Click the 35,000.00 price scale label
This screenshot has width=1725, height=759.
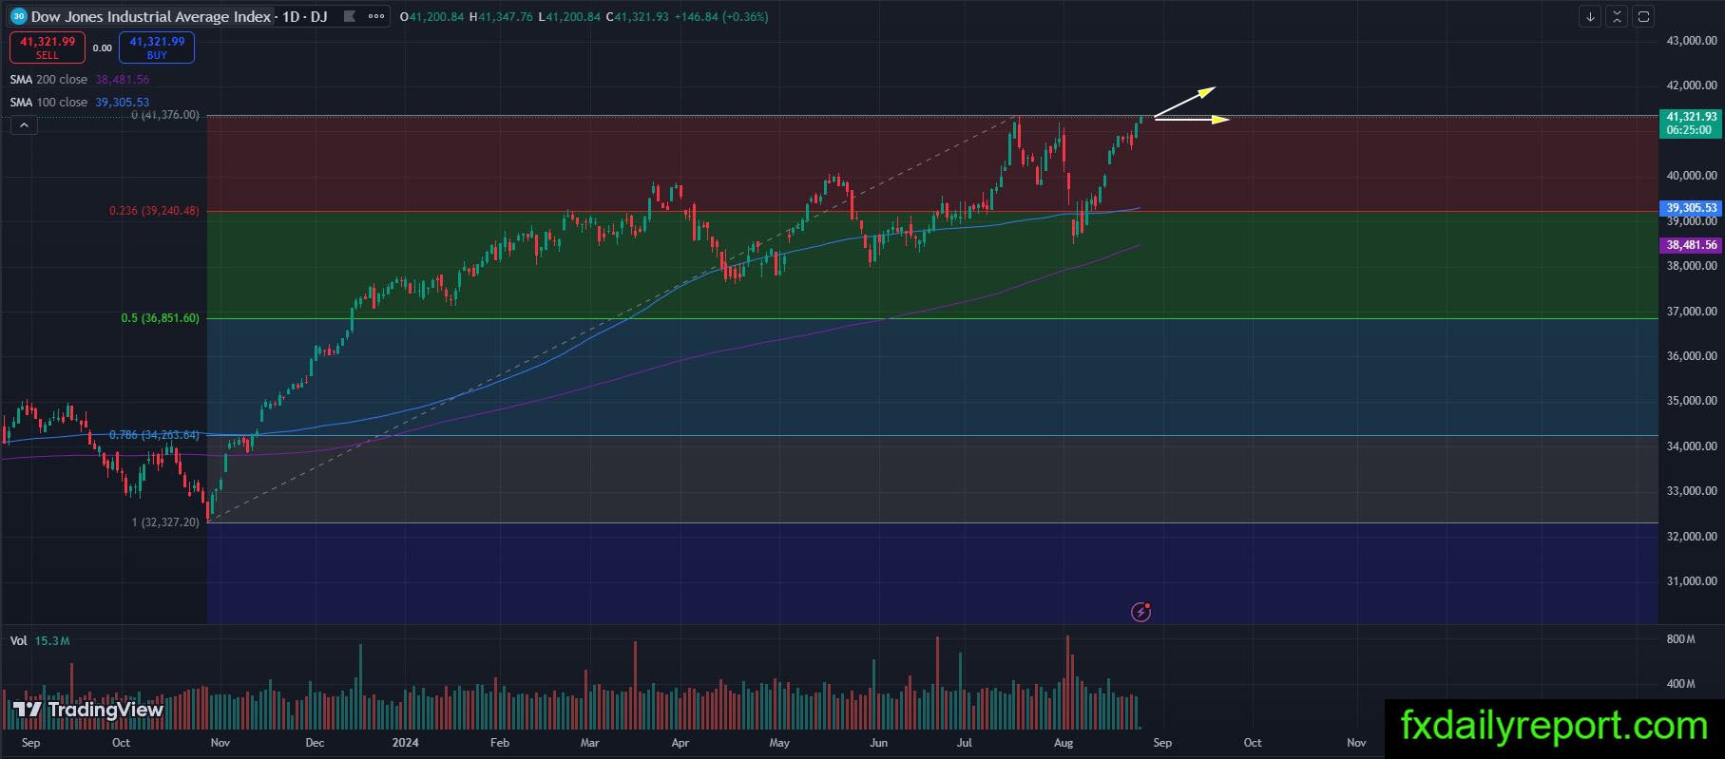click(1692, 401)
